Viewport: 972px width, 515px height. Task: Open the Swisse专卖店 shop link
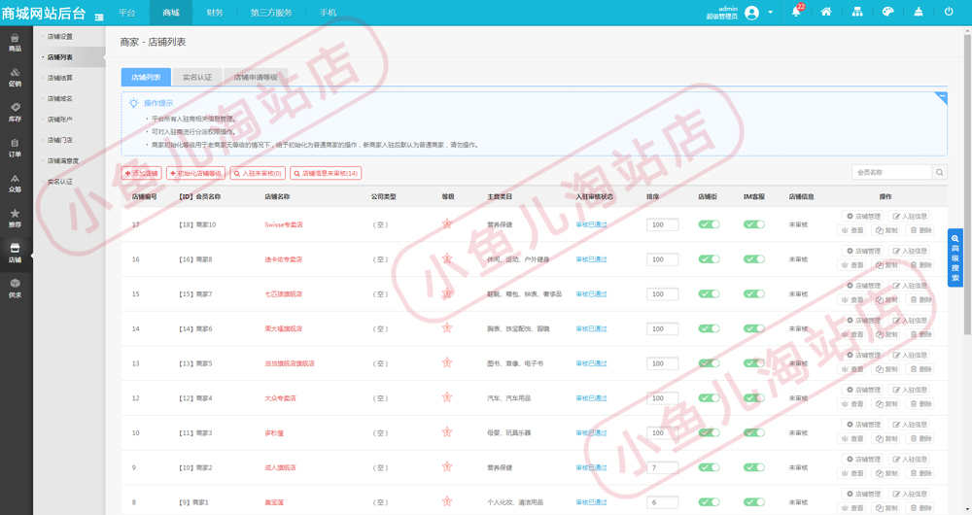pyautogui.click(x=284, y=224)
